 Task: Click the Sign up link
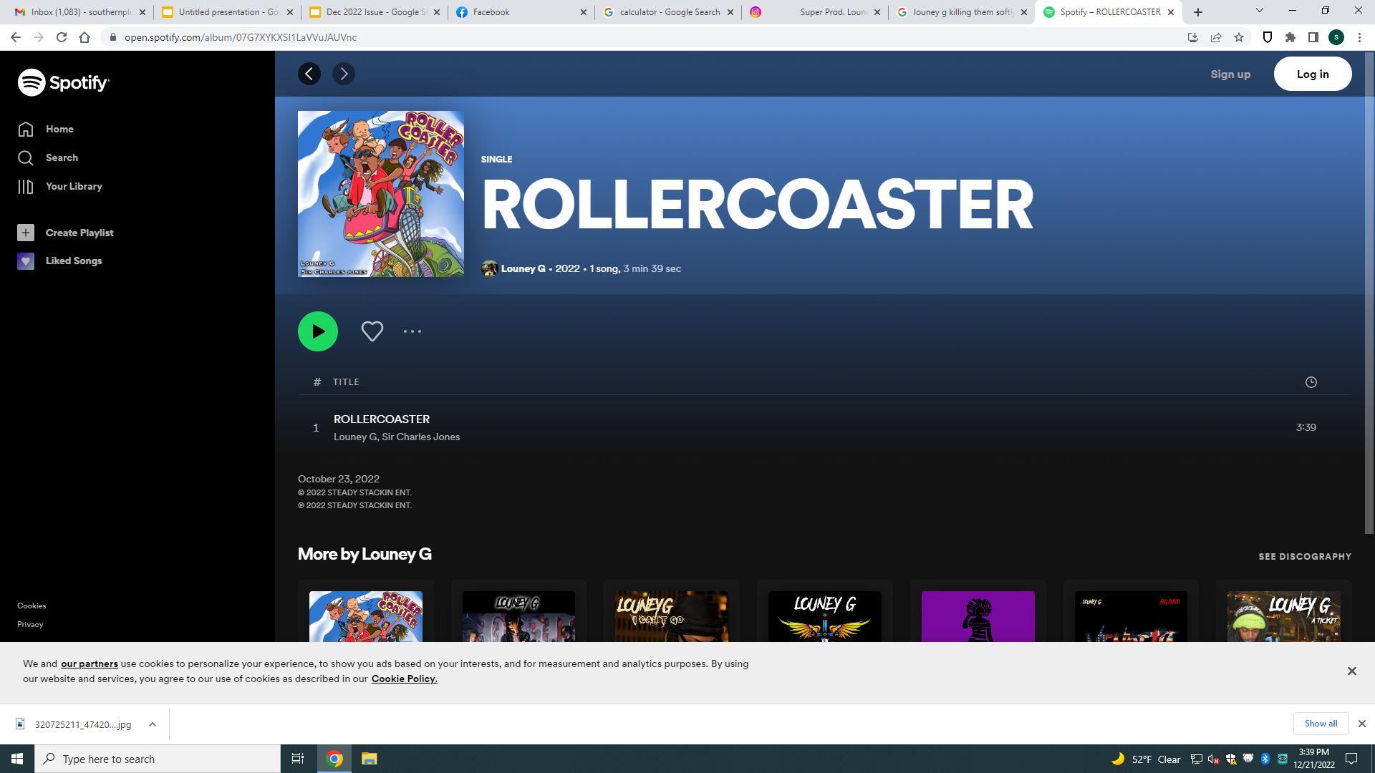(1230, 74)
